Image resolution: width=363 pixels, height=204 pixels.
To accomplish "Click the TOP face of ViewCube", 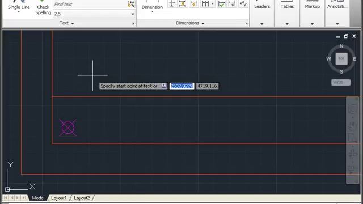I will coord(341,58).
